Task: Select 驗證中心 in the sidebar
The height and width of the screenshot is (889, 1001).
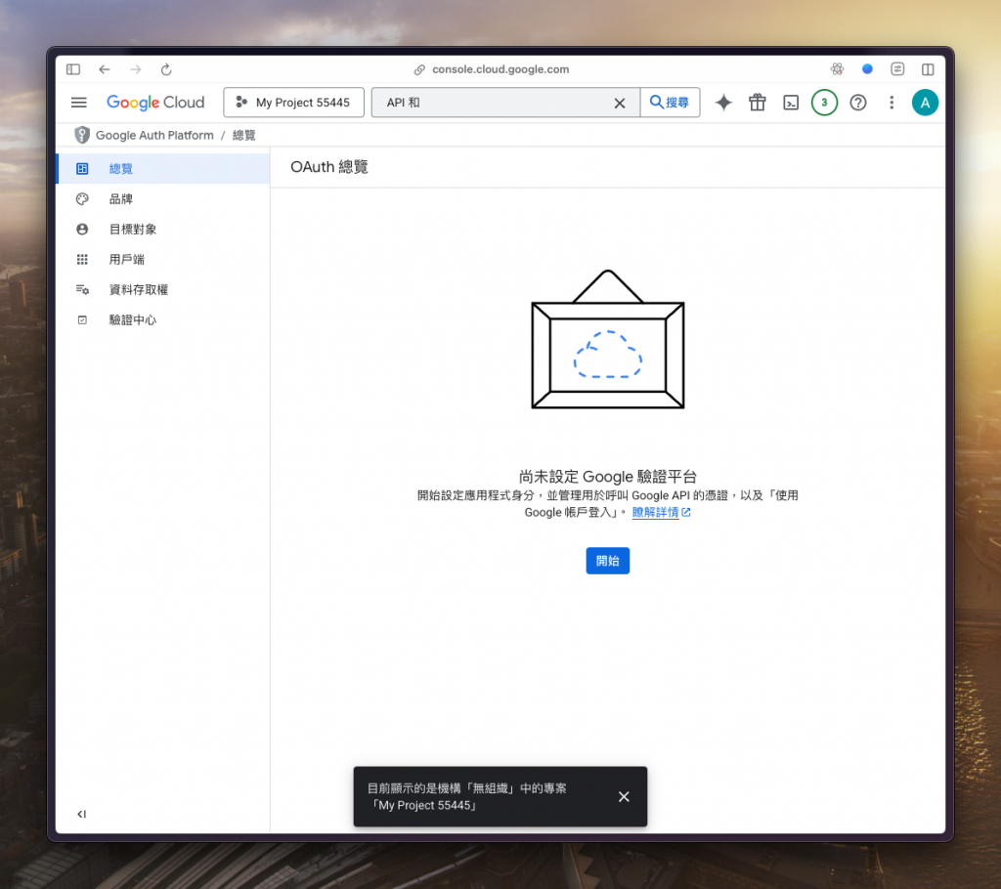Action: (x=163, y=319)
